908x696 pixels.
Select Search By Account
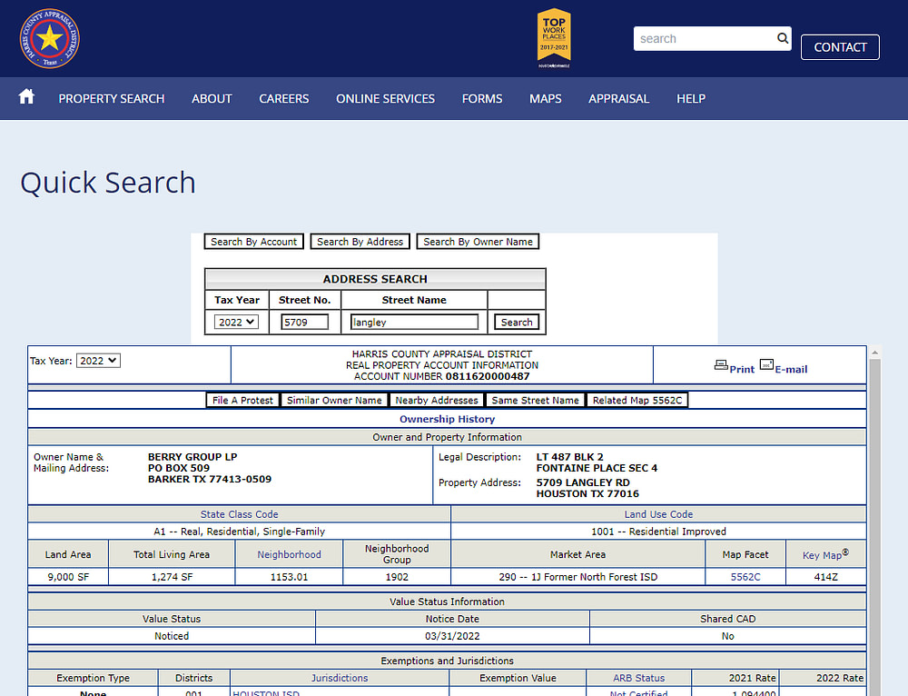click(253, 242)
